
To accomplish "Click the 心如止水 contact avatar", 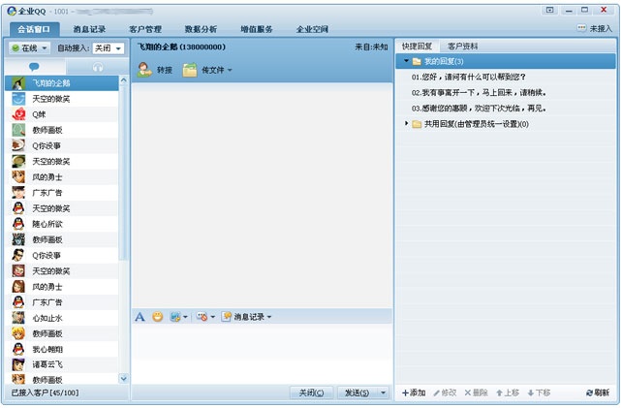I will pyautogui.click(x=18, y=318).
